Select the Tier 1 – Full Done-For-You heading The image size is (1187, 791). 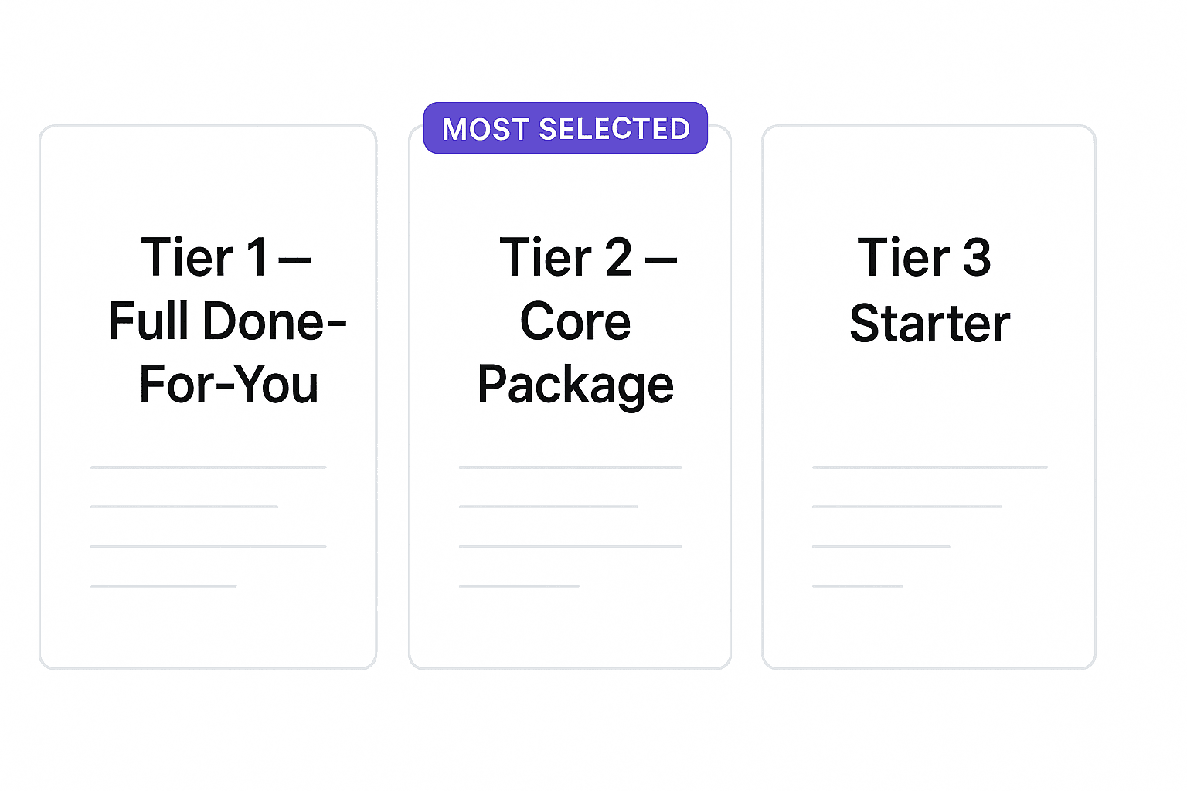coord(227,321)
